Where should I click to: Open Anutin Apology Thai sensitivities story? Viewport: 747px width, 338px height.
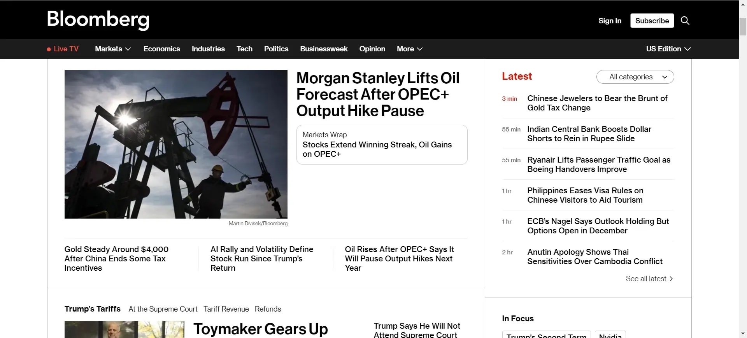[x=595, y=257]
